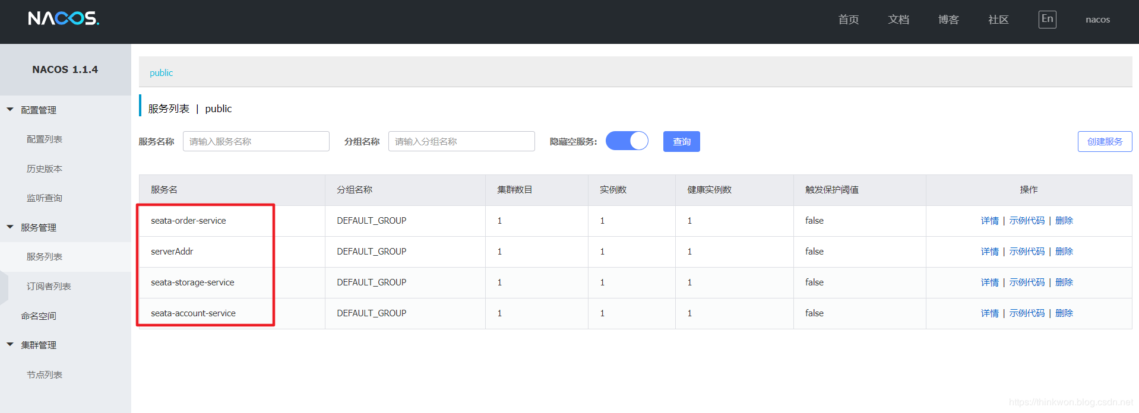
Task: Open 详情 for seata-order-service
Action: pos(989,221)
